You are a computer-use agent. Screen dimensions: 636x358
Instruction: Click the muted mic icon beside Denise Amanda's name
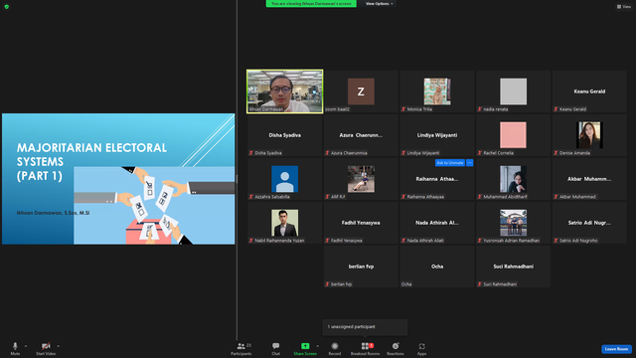point(556,153)
